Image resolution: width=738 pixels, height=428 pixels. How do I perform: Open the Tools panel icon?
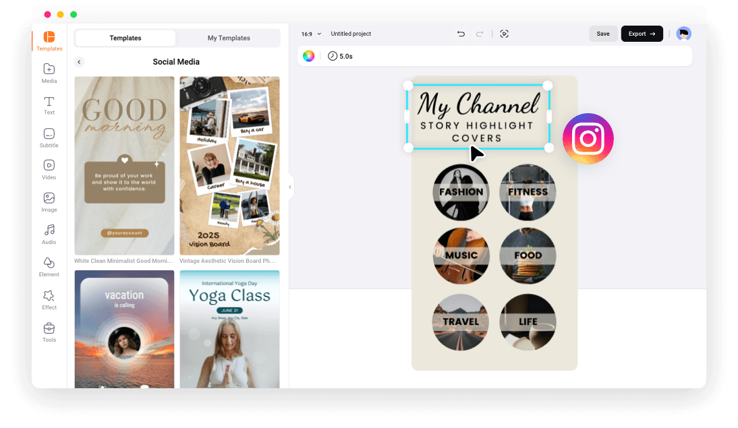coord(49,328)
